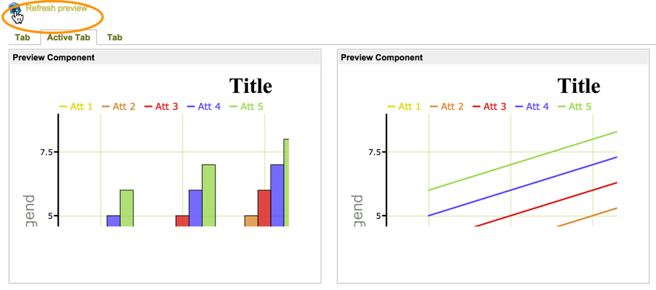Screen dimensions: 656x290
Task: Click the Refresh preview text link
Action: point(57,8)
